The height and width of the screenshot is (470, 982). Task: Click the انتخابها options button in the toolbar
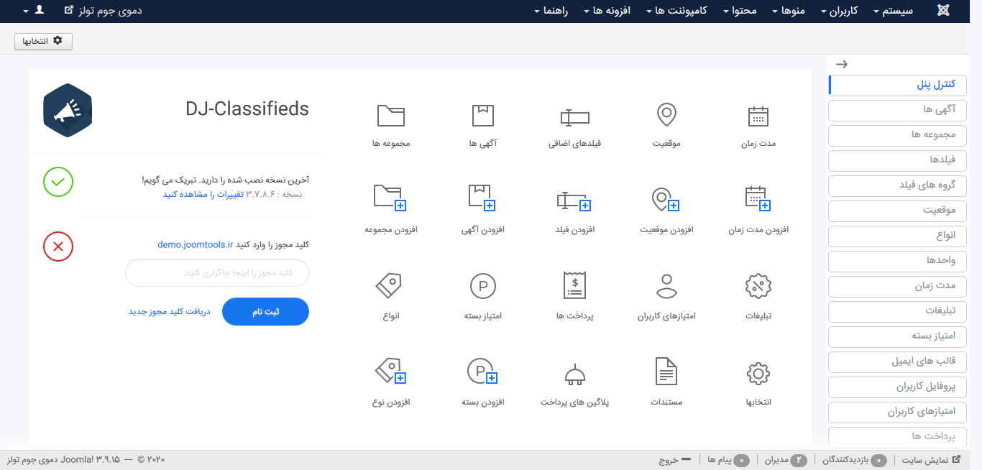(x=43, y=42)
